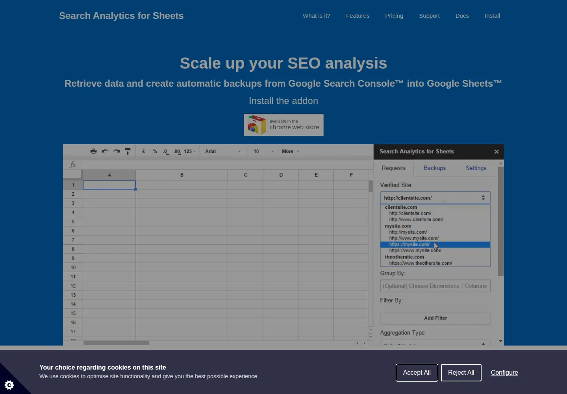Screen dimensions: 567x394
Task: Open the Aggregation Type dropdown
Action: 435,343
